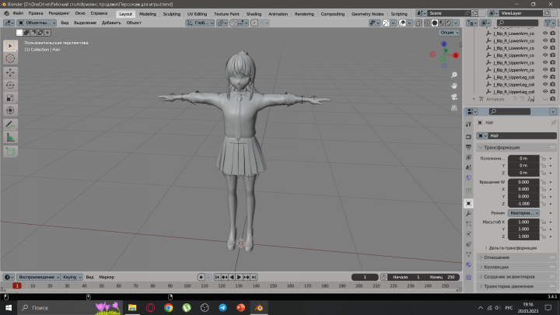Screen dimensions: 560x315
Task: Choose the Measure ruler tool
Action: click(x=10, y=138)
